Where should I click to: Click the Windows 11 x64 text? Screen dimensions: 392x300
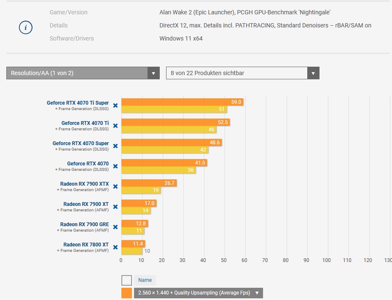(x=181, y=38)
